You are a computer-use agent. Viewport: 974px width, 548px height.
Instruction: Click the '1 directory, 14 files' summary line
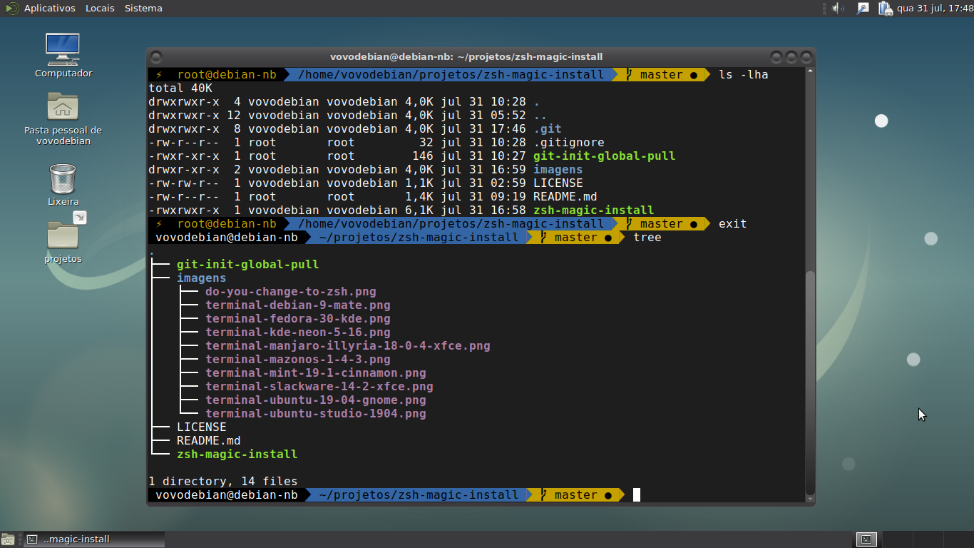(223, 481)
